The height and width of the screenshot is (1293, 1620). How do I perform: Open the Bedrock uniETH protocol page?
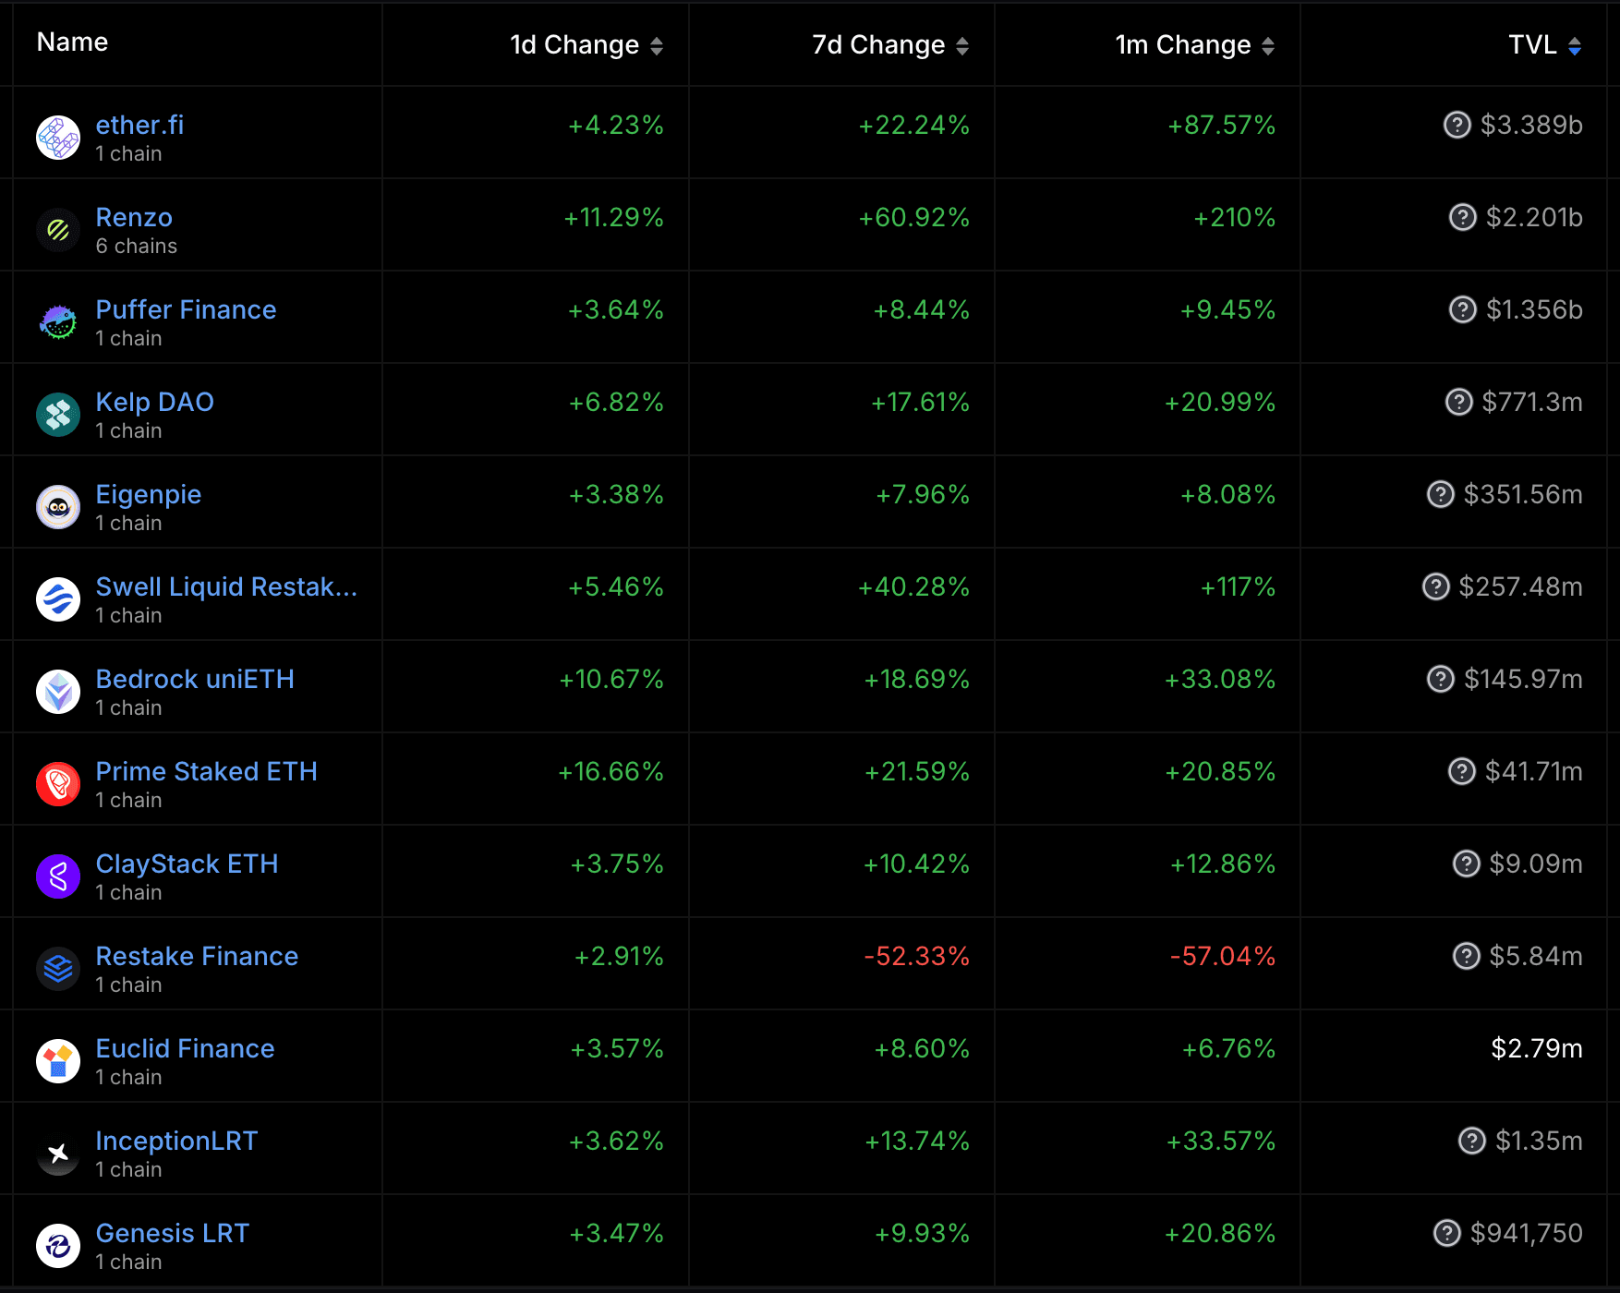click(195, 679)
